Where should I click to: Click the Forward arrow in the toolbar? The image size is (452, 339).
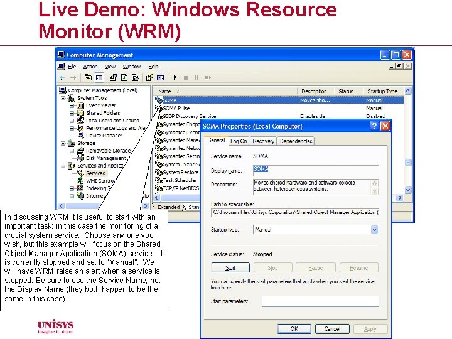point(73,78)
